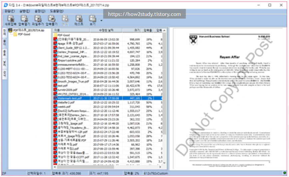Viewport: 289px width, 177px height.
Task: Sort by the 수정한 날짜 column header
Action: 106,30
